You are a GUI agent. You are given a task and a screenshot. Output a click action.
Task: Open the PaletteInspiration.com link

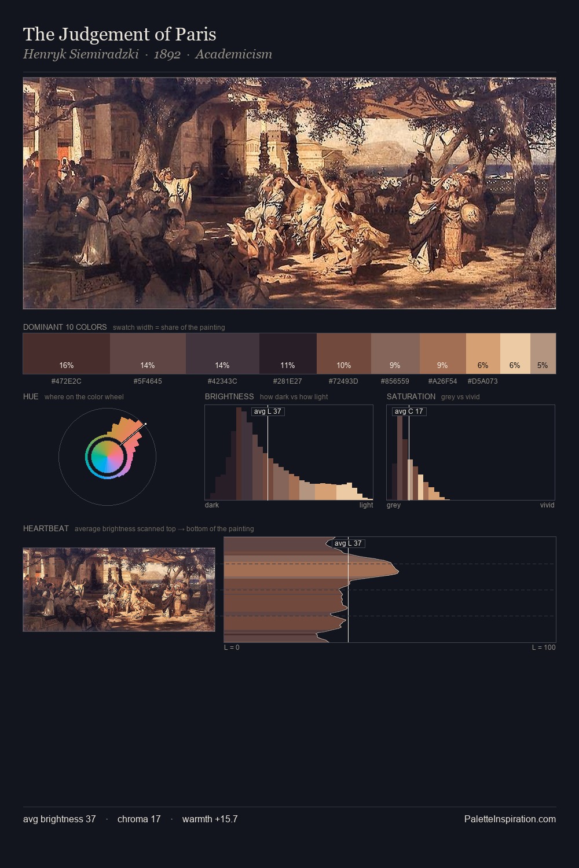pos(510,819)
